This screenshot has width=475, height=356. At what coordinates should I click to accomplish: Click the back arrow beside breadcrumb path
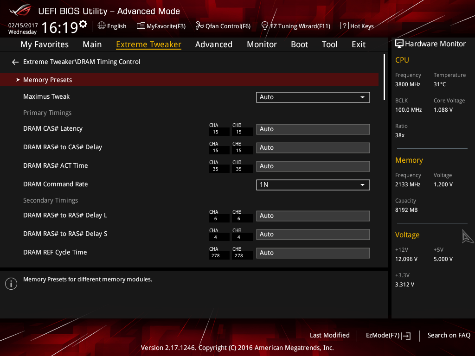point(15,62)
